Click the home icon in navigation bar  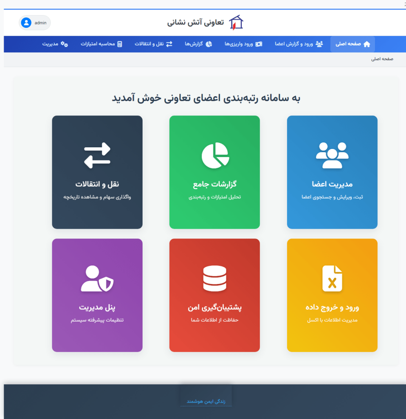click(367, 44)
